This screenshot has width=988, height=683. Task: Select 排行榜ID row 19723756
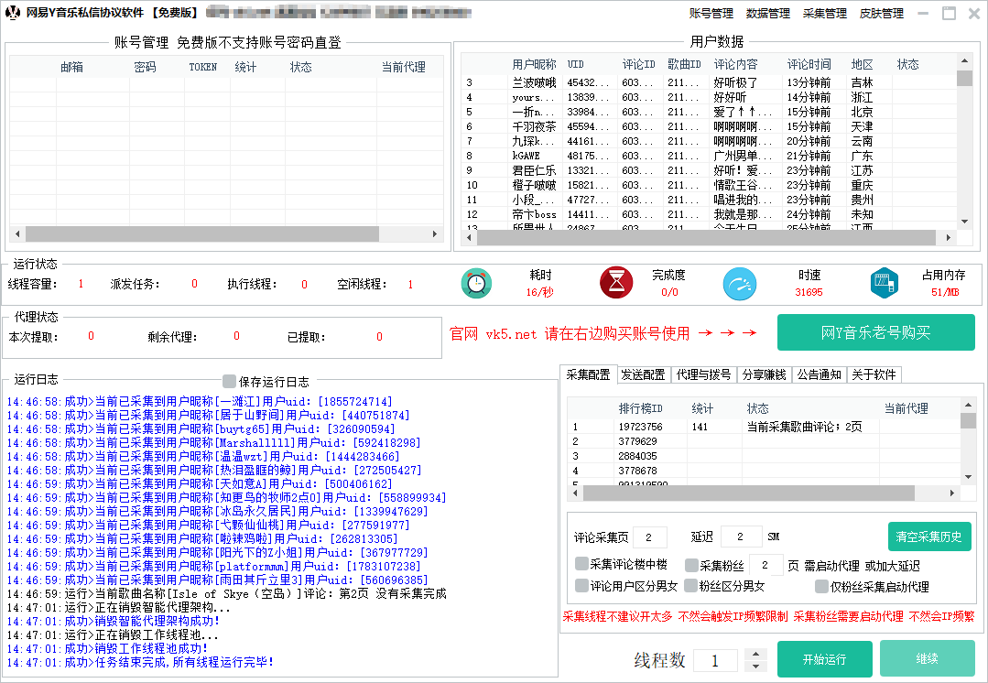click(765, 427)
